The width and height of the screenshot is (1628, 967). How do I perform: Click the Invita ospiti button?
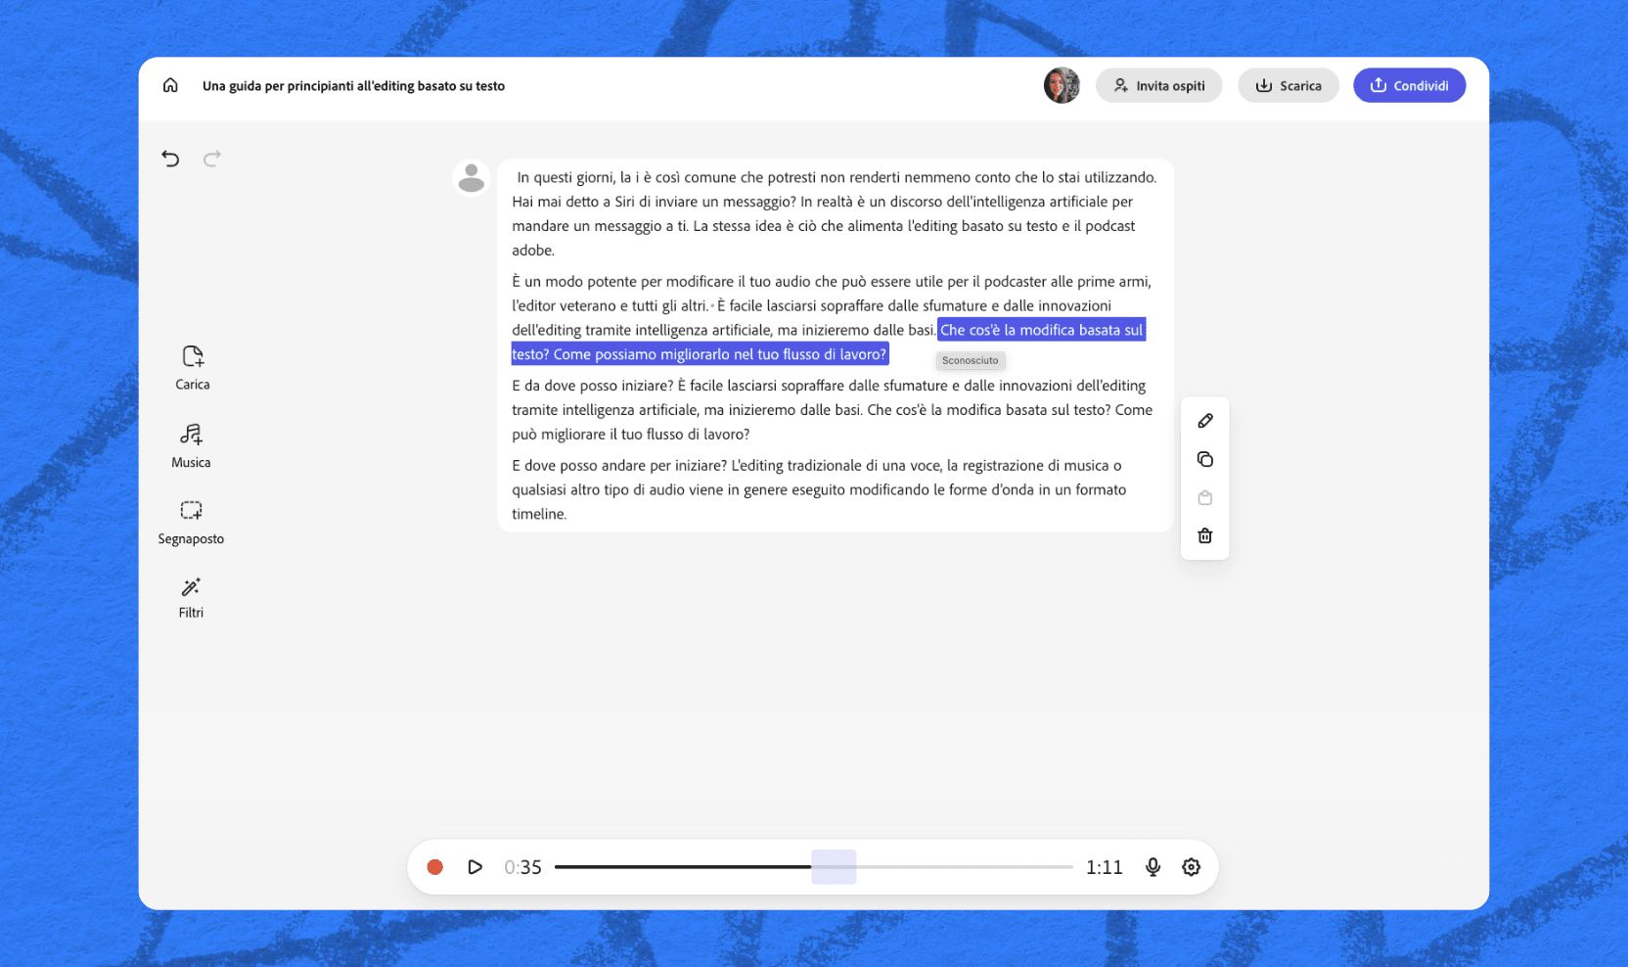pyautogui.click(x=1158, y=85)
